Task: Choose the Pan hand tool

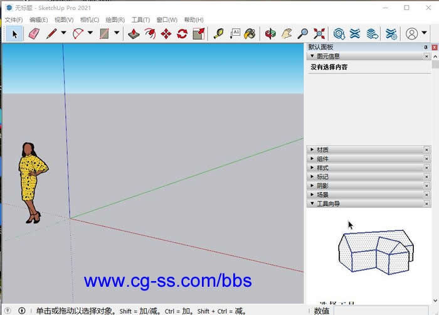Action: (x=287, y=33)
